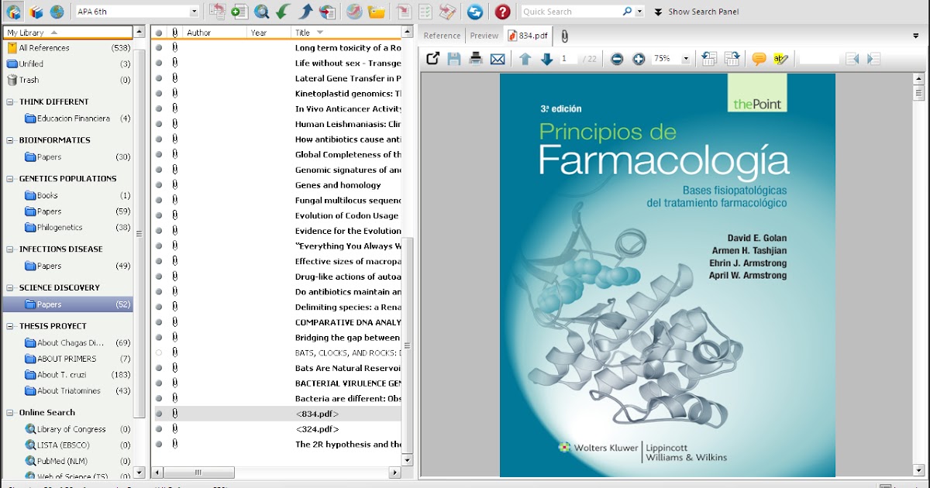Switch to Integrated Library & Online Search Mode
The width and height of the screenshot is (930, 488).
(x=13, y=12)
